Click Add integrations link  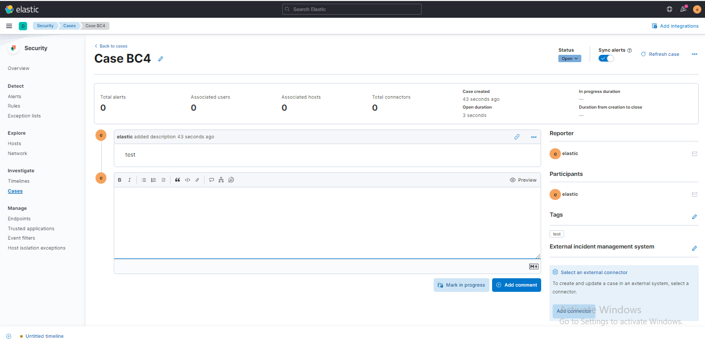point(675,26)
